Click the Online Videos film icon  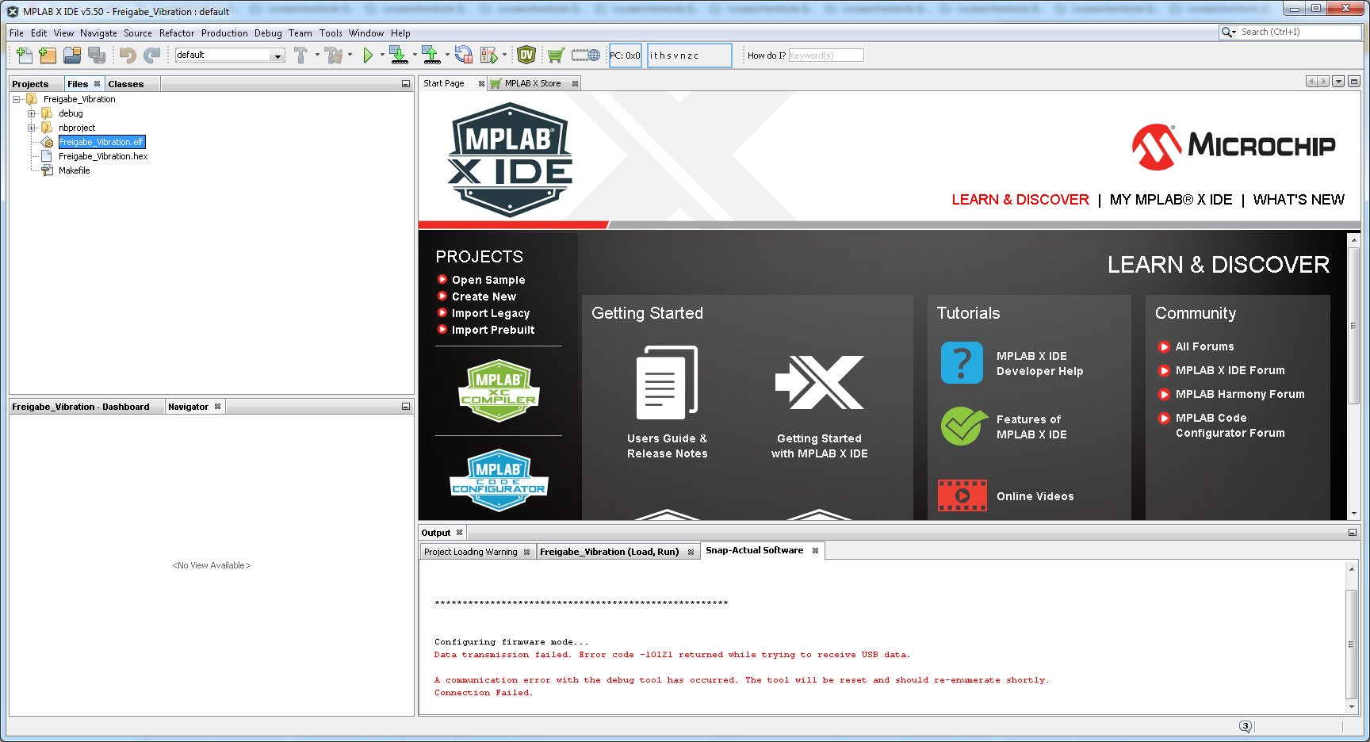point(962,495)
